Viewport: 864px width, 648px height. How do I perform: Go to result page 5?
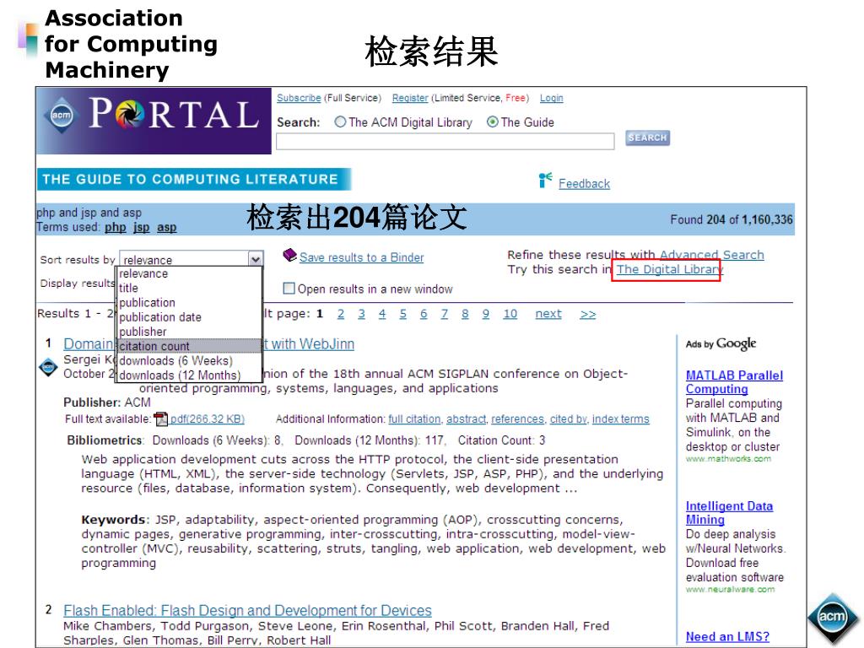402,314
